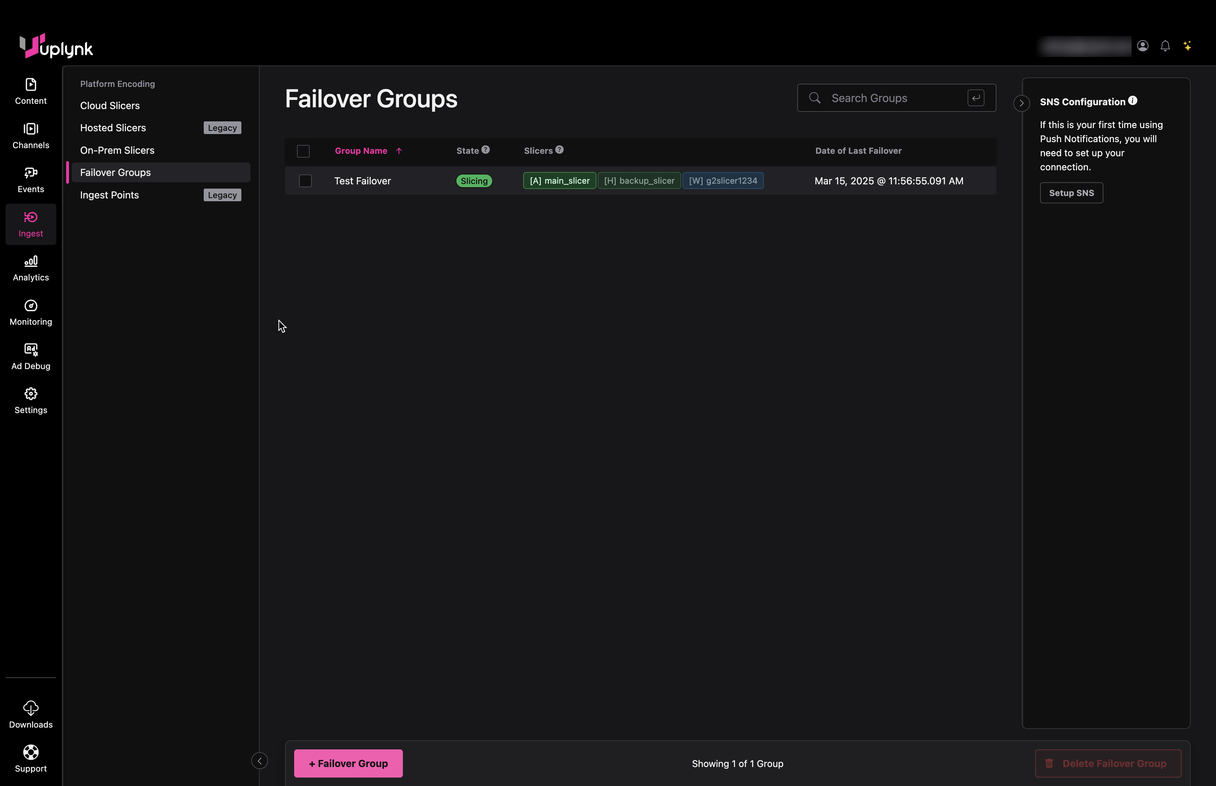Toggle the select-all groups checkbox
Viewport: 1216px width, 786px height.
303,151
